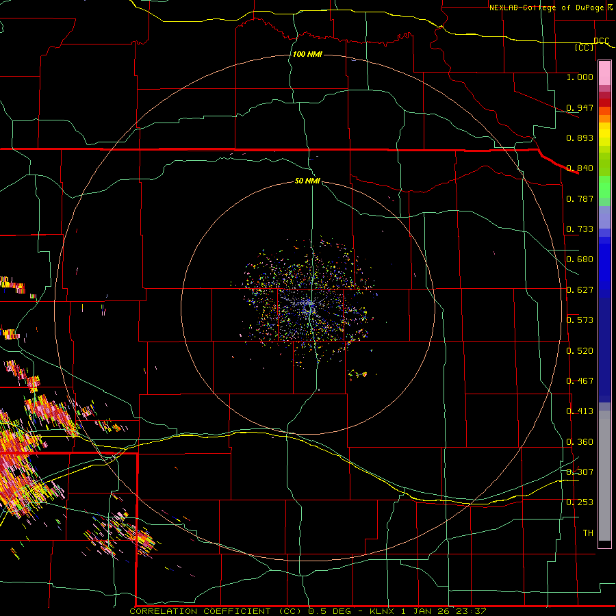Click the 0.413 color scale value
Viewport: 616px width, 616px height.
[580, 411]
